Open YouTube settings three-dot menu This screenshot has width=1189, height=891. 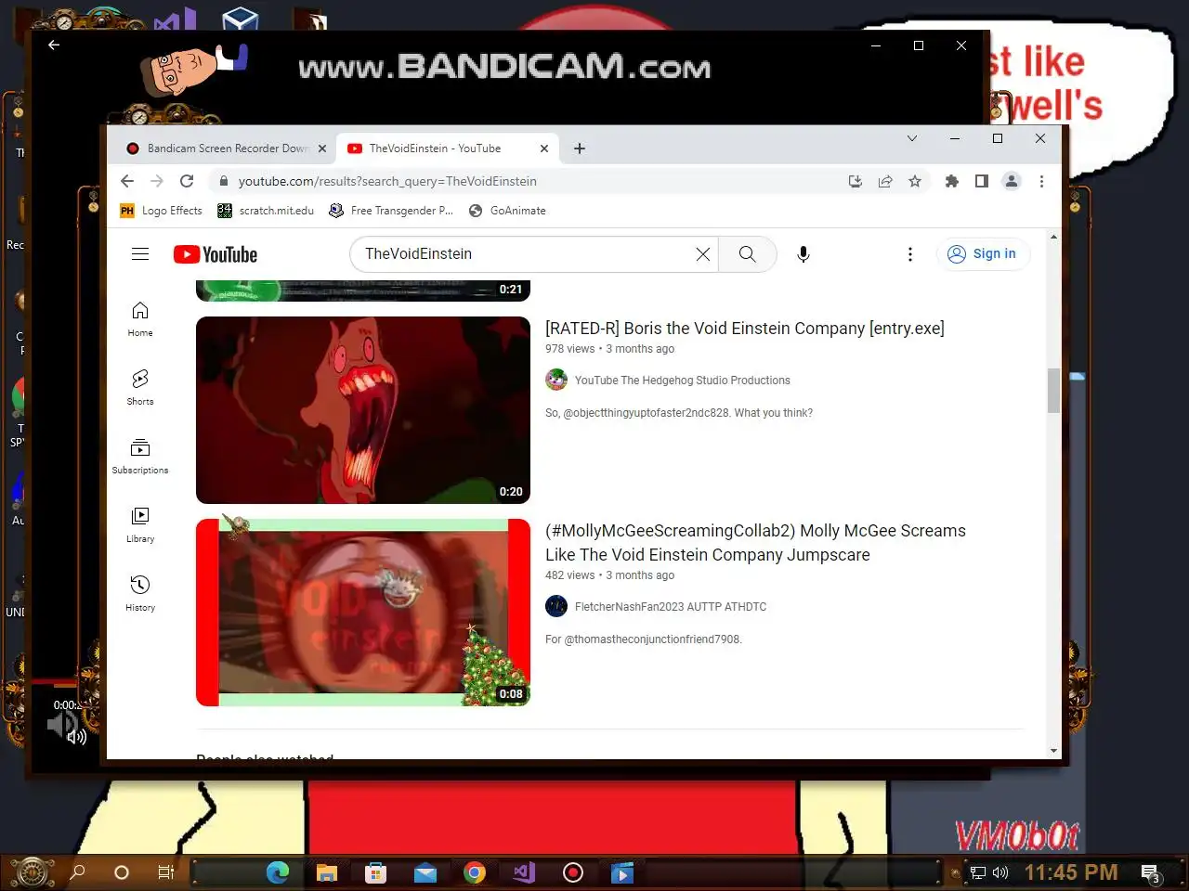pyautogui.click(x=910, y=254)
